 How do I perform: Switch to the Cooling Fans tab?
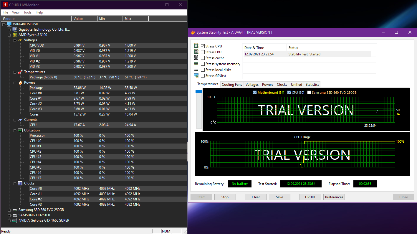point(232,85)
